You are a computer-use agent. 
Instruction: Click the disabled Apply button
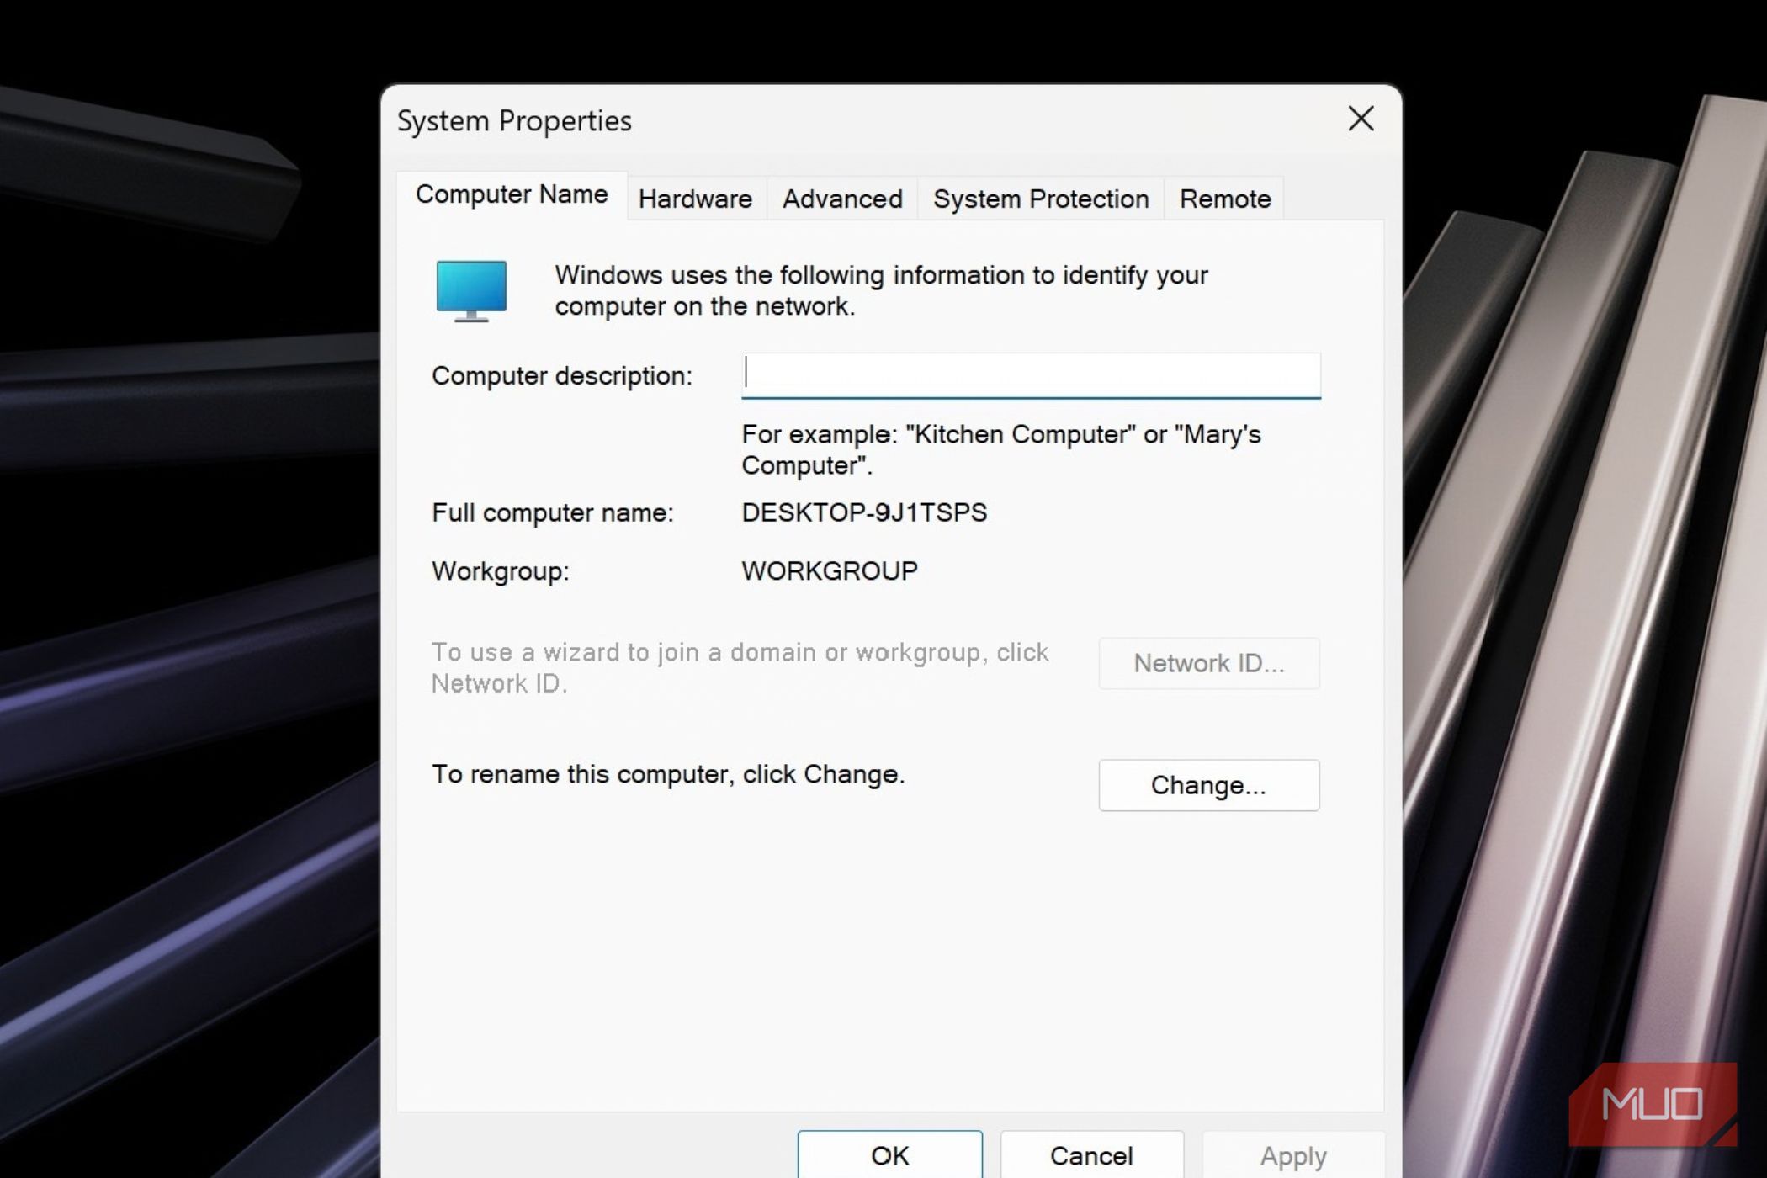coord(1293,1154)
